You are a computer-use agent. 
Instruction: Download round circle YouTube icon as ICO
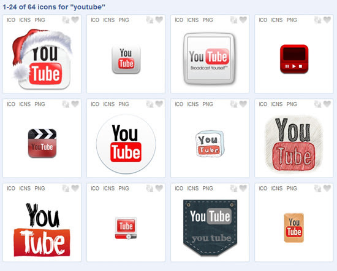[95, 104]
